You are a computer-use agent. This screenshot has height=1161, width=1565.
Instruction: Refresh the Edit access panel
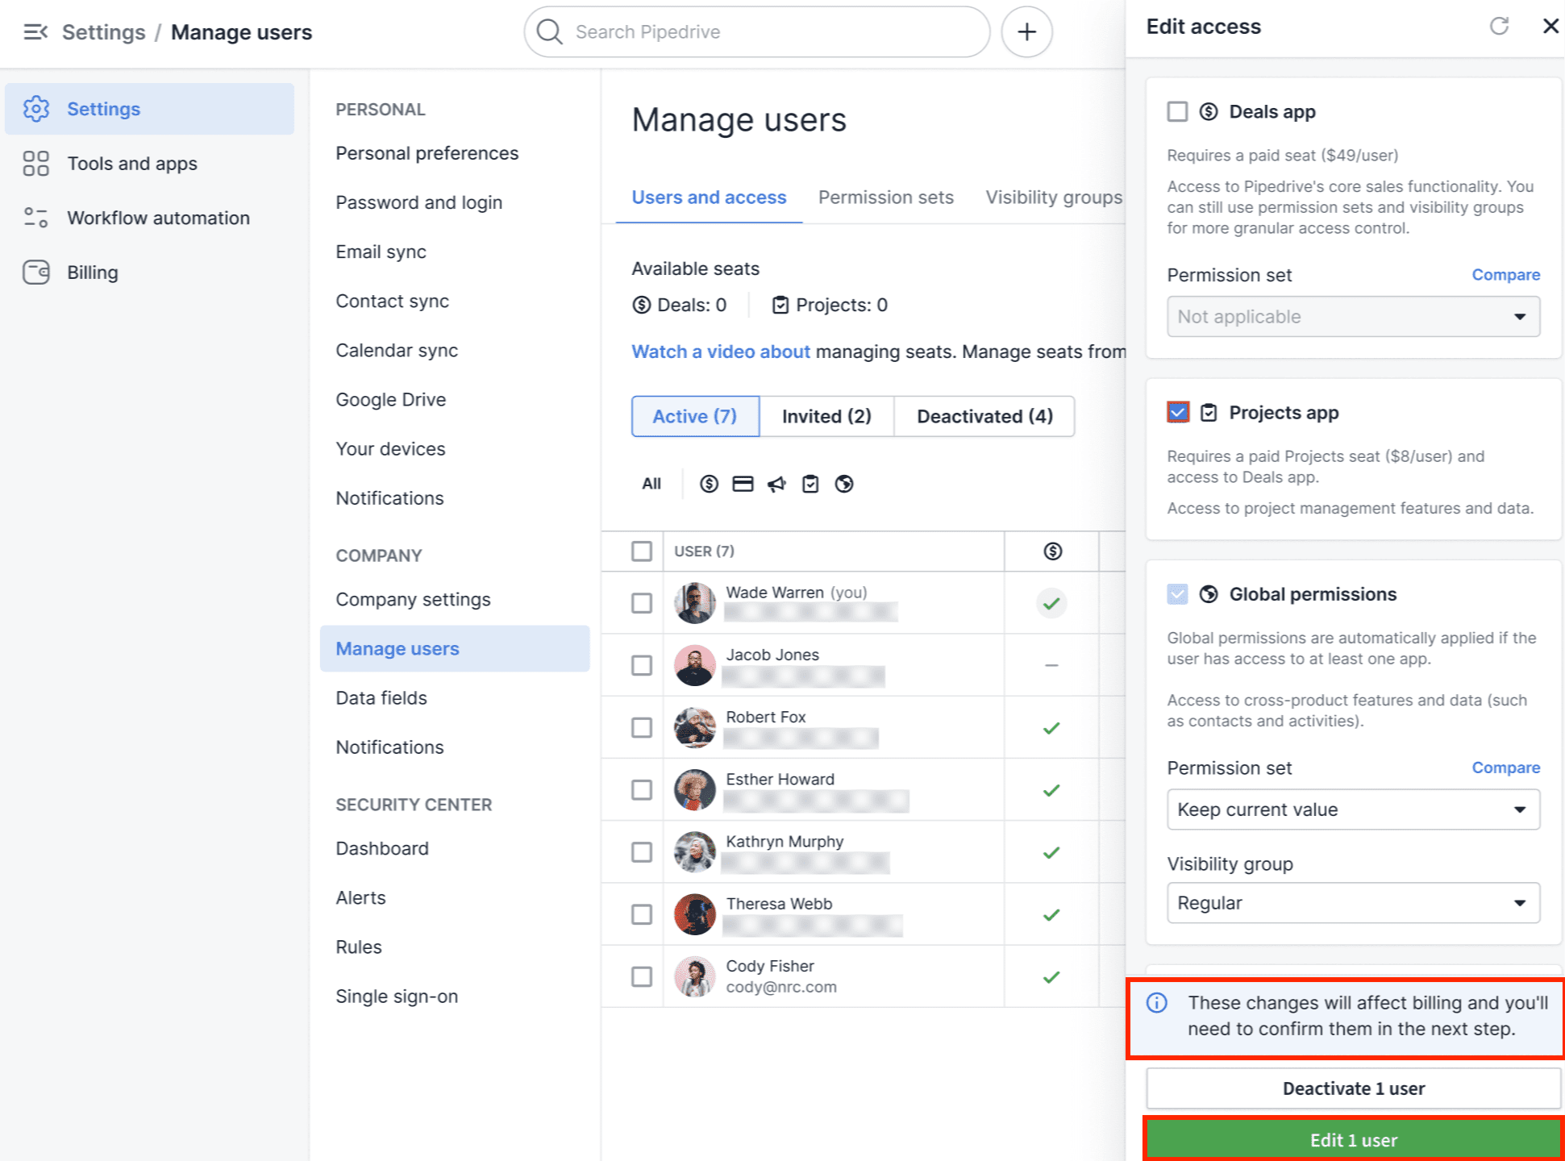pos(1500,26)
